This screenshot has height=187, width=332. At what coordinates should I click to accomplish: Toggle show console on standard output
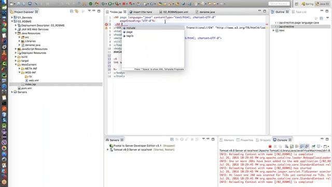(302, 146)
